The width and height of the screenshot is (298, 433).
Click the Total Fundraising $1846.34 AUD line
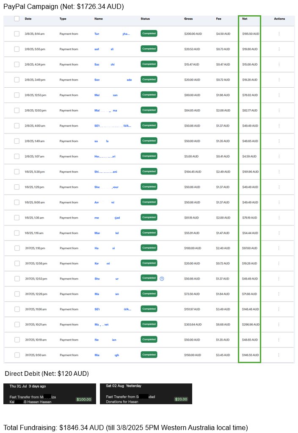(x=126, y=427)
